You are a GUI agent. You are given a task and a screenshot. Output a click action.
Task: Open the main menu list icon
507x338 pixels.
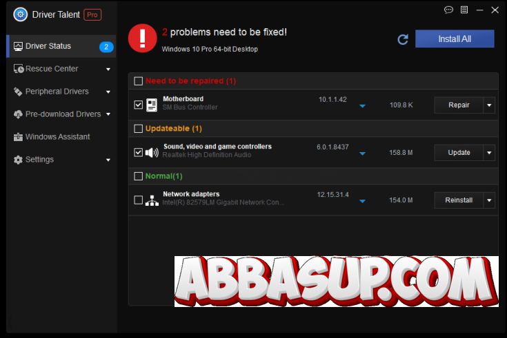[464, 10]
